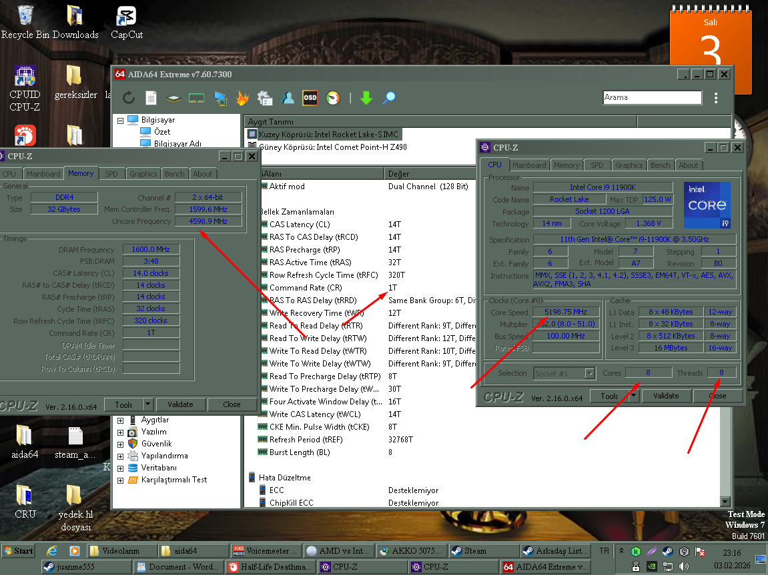Collapse the Bilgisayar tree node
The image size is (768, 575).
[121, 121]
